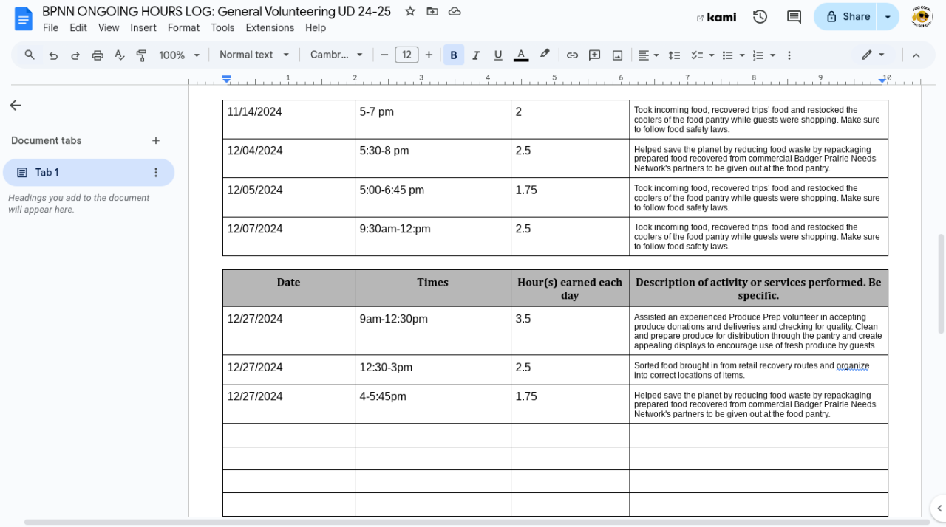Viewport: 946px width, 527px height.
Task: Show the side panel arrow
Action: (939, 508)
